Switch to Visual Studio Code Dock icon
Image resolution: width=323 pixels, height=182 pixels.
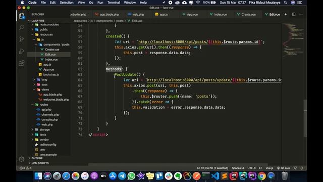click(x=215, y=176)
